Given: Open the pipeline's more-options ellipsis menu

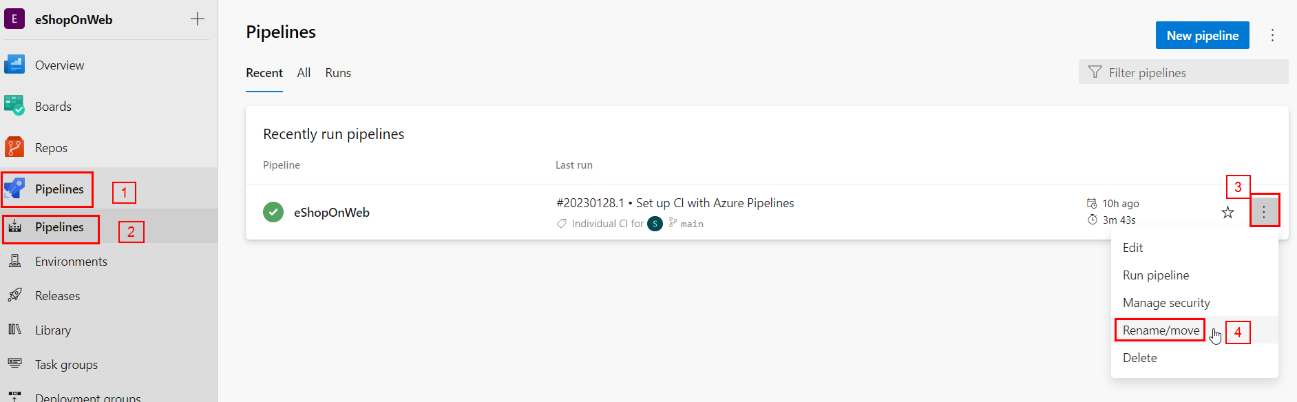Looking at the screenshot, I should coord(1265,211).
